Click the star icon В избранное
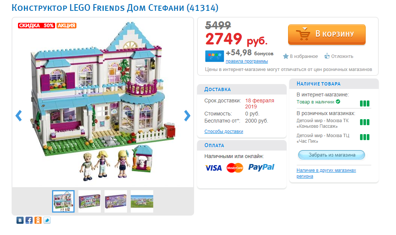The width and height of the screenshot is (396, 235). coord(285,56)
